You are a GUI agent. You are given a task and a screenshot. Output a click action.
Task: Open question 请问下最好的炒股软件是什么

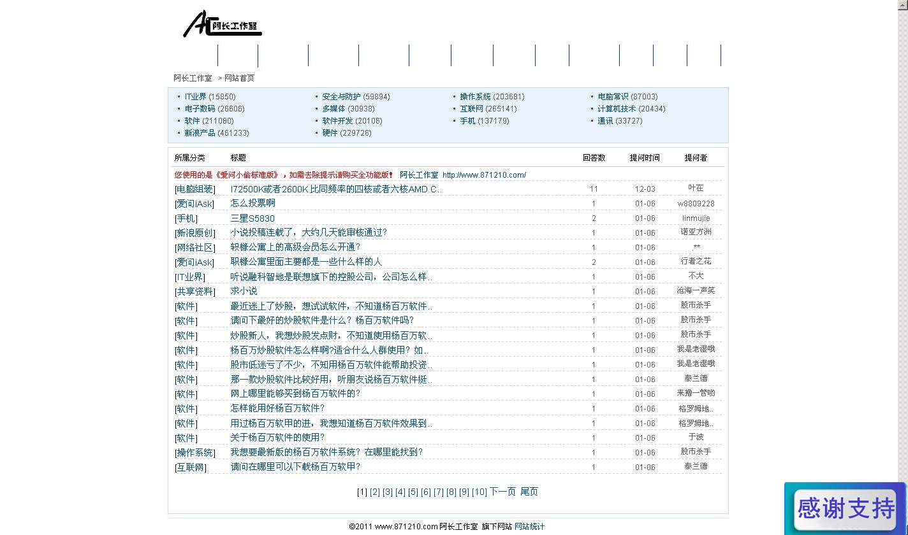tap(322, 320)
